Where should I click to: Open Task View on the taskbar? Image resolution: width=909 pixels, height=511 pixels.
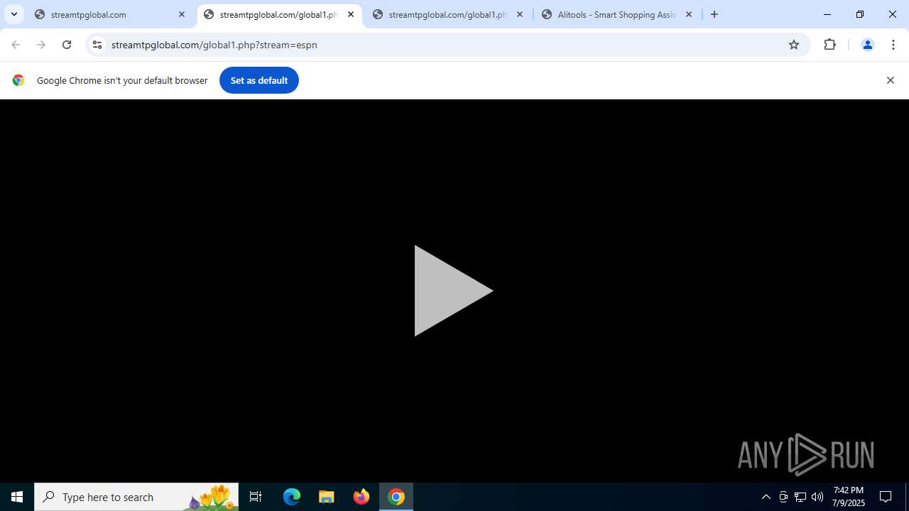click(256, 497)
